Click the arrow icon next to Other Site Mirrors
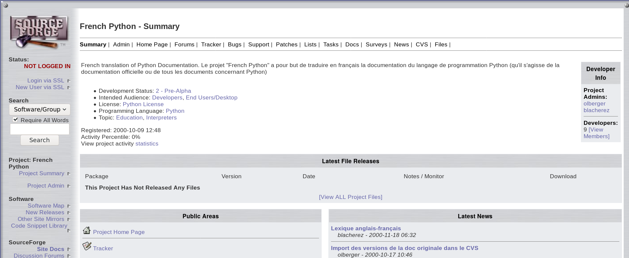 coord(69,219)
